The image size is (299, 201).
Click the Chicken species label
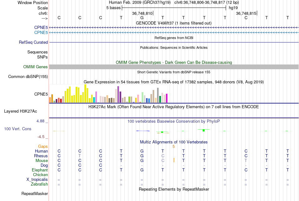[40, 175]
